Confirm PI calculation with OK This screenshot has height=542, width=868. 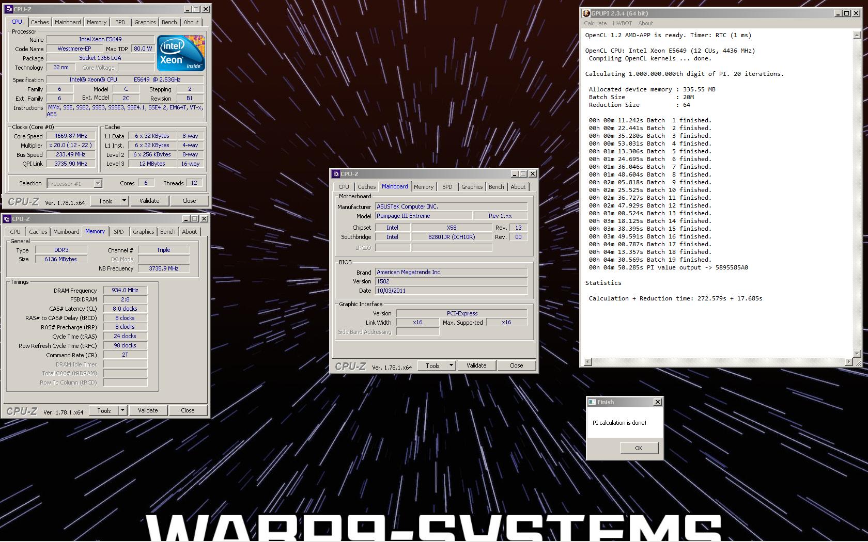(x=639, y=448)
